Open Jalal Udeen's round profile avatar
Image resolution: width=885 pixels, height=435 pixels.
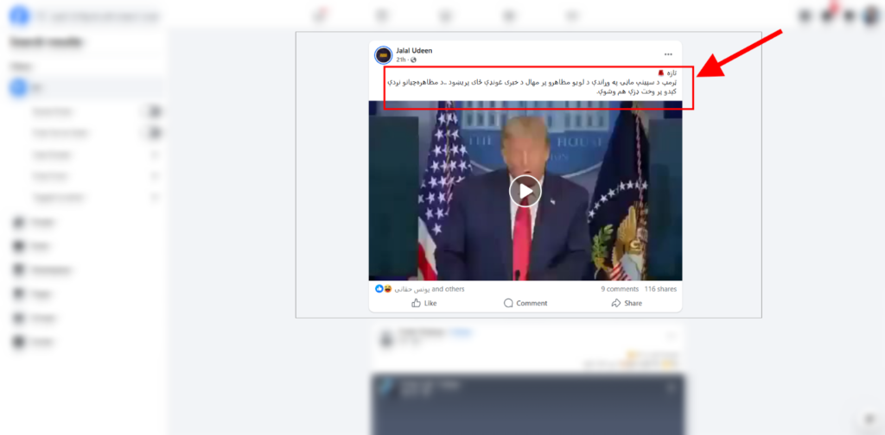pyautogui.click(x=383, y=55)
